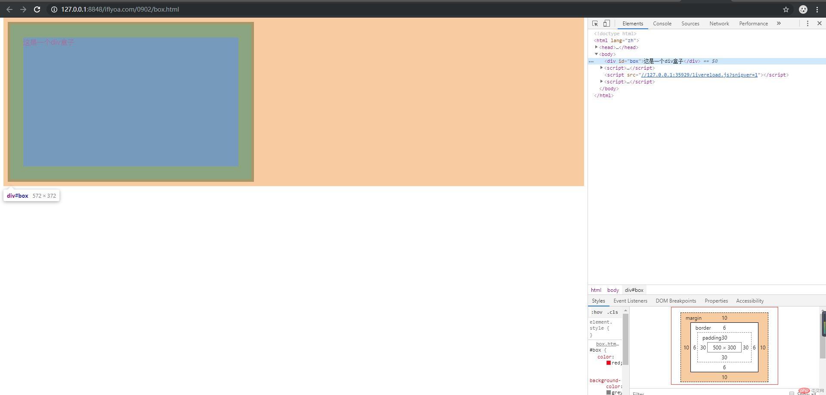Toggle the :hov element state panel

(597, 312)
